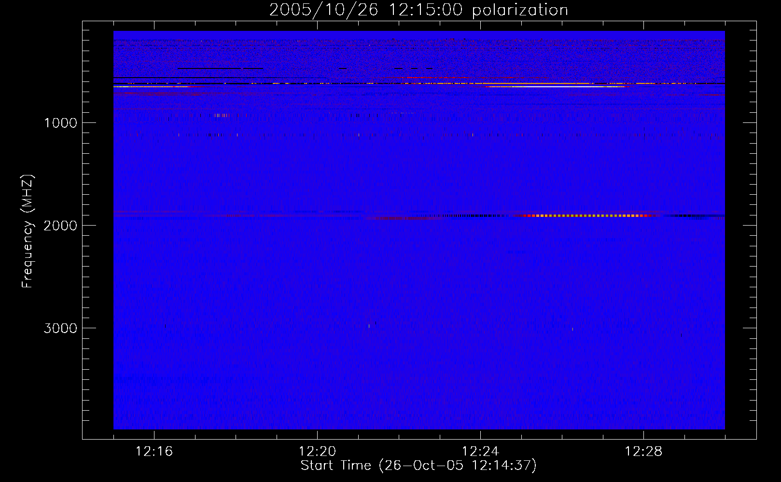Click the orange dashed emission band near 2000 MHz

586,215
